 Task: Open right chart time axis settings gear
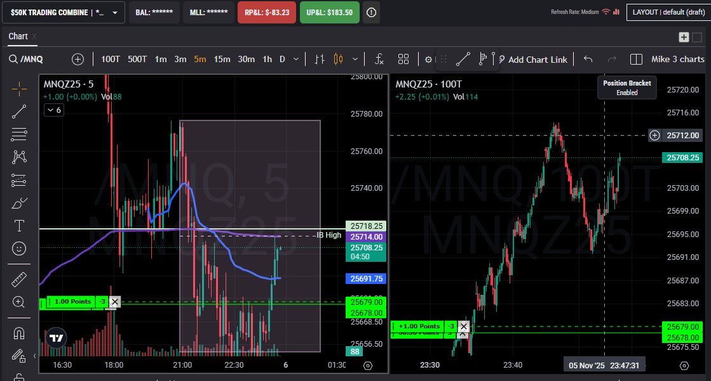coord(684,366)
